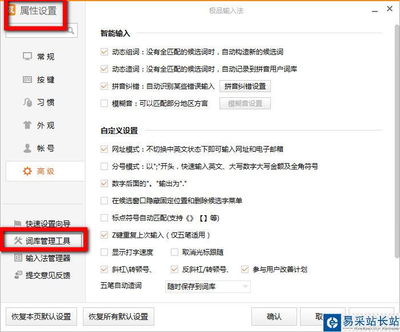This screenshot has width=400, height=332.
Task: Click the monitor icon beside 常规
Action: 27,57
